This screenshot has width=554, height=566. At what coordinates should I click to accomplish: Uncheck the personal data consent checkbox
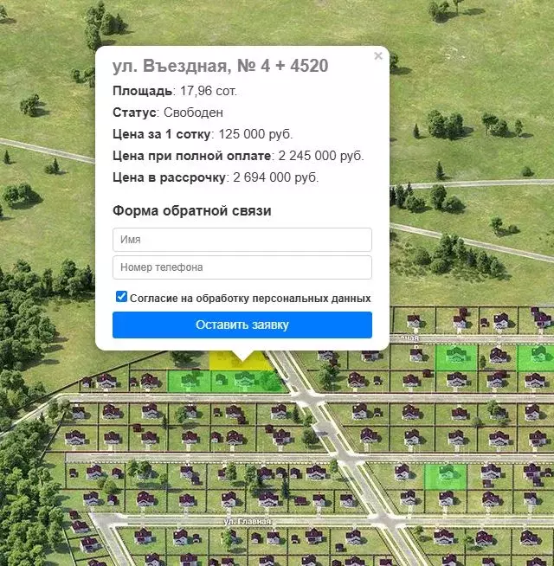tap(121, 297)
